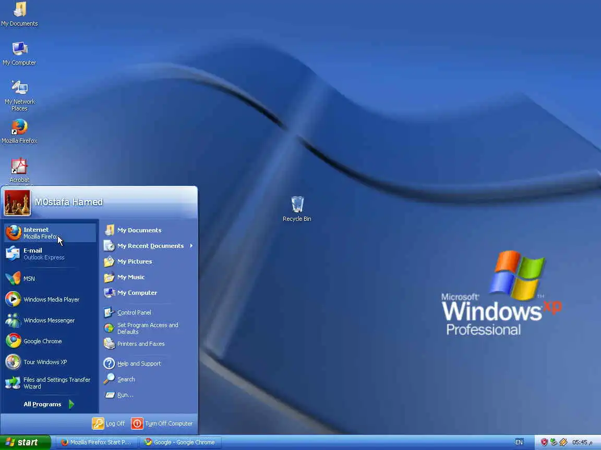Screen dimensions: 601x450
Task: Open My Network Places desktop icon
Action: tap(19, 96)
